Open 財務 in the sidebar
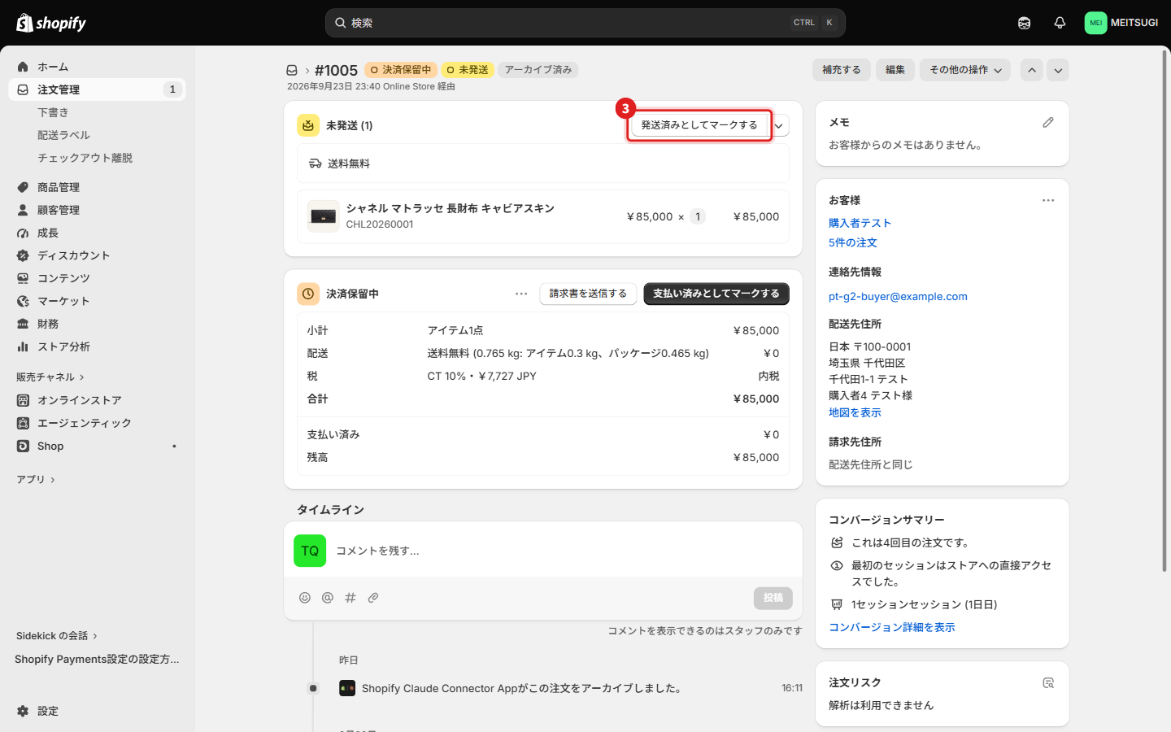The image size is (1171, 732). click(x=97, y=324)
